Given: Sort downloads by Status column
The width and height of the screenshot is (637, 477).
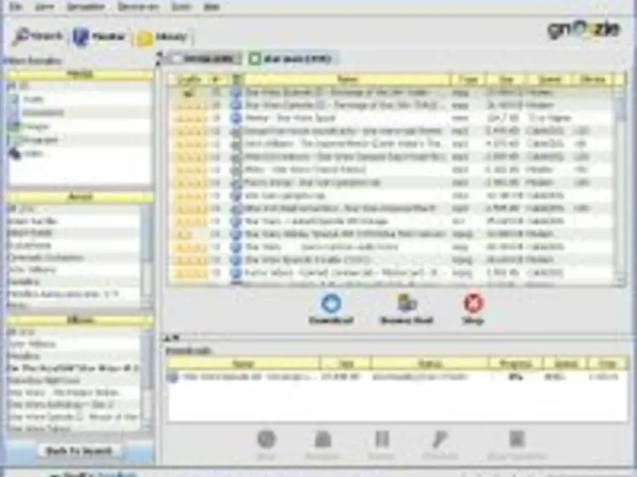Looking at the screenshot, I should click(x=430, y=363).
